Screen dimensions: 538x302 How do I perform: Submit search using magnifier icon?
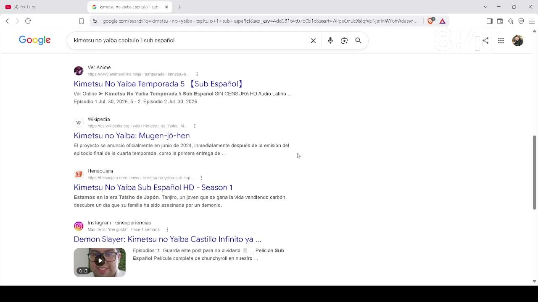(x=358, y=40)
